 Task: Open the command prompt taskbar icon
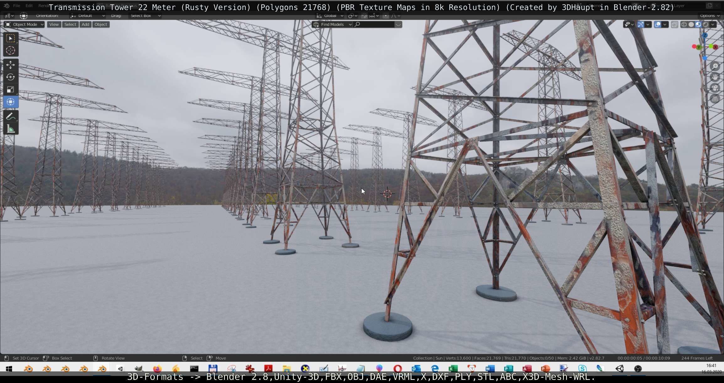194,369
